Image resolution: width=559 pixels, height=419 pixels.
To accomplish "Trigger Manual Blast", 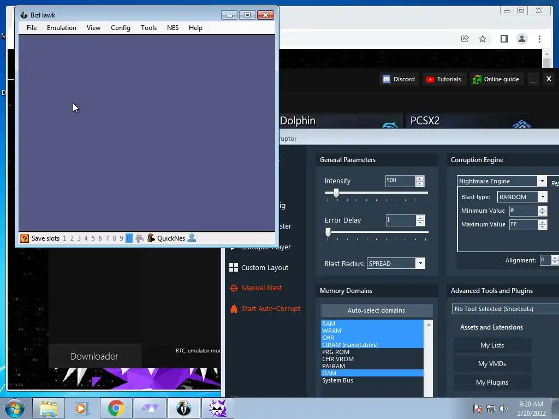I will click(256, 288).
